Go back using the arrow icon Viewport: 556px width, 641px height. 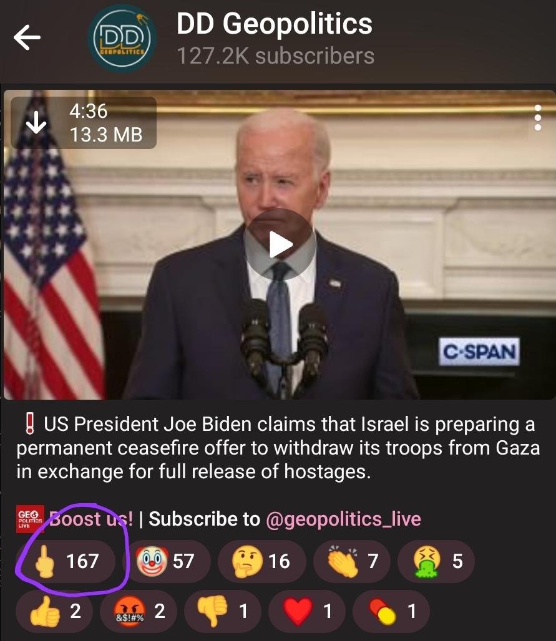pos(27,37)
